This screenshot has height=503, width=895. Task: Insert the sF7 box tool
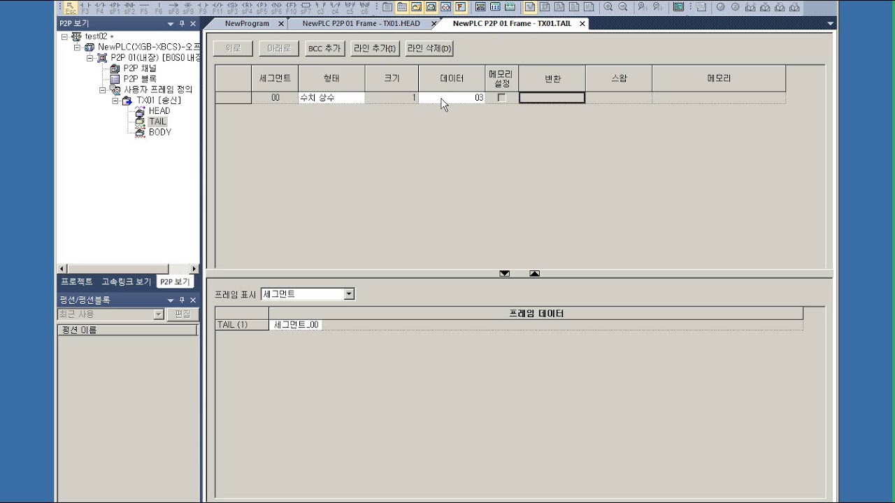coord(306,7)
